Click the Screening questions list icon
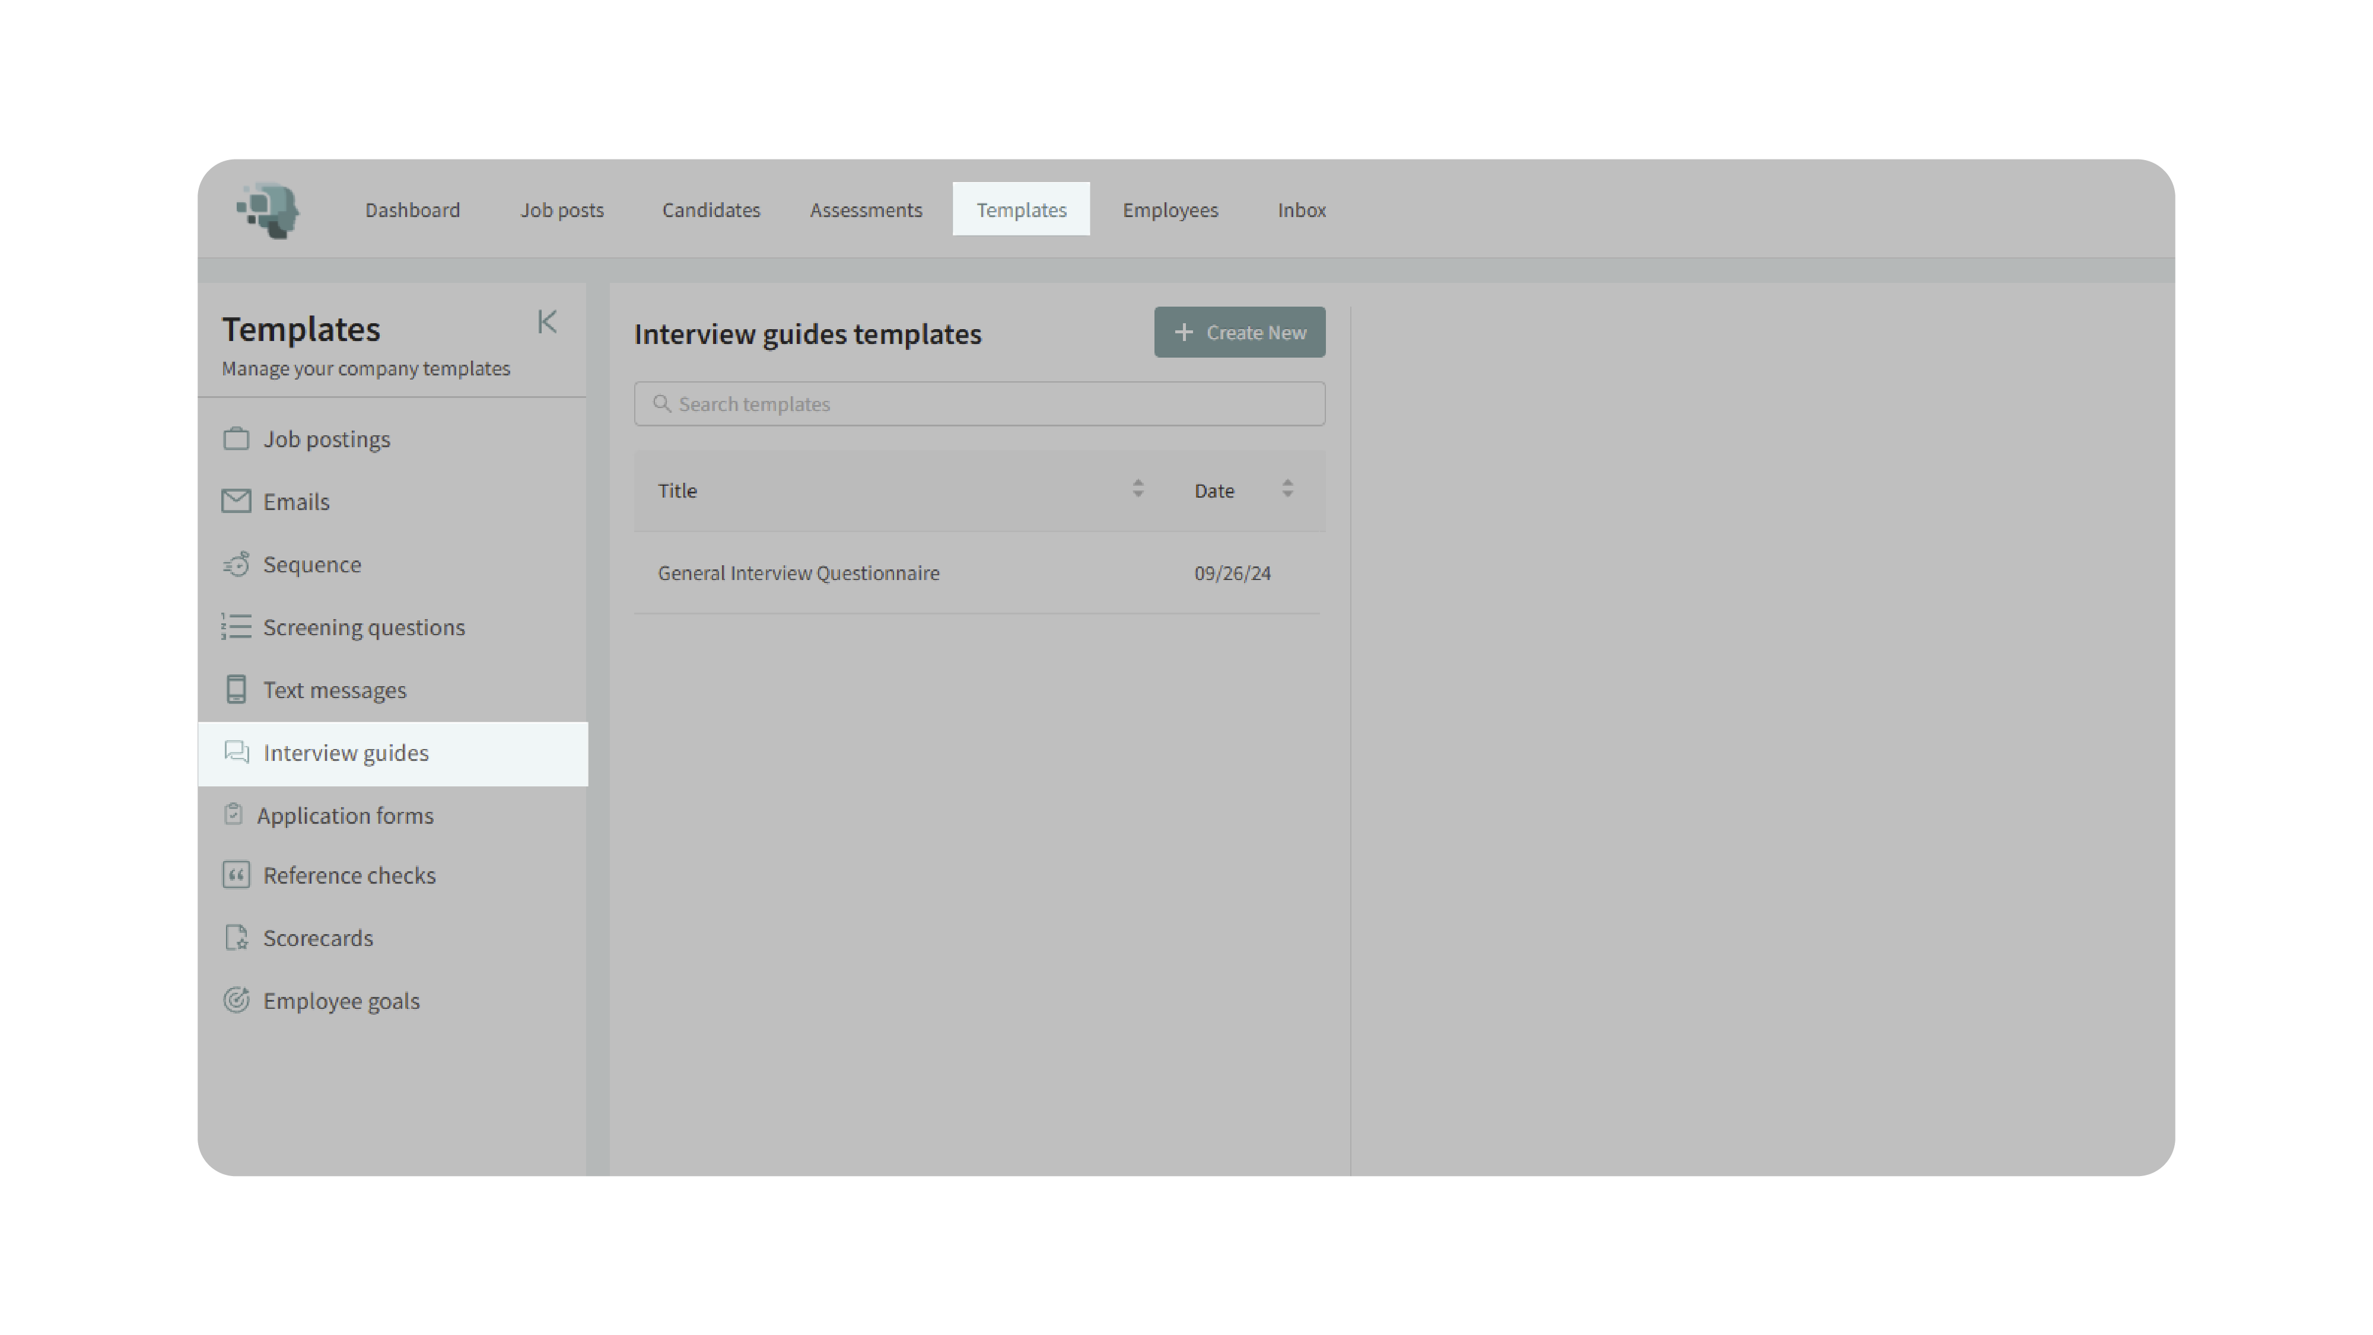 click(x=236, y=627)
